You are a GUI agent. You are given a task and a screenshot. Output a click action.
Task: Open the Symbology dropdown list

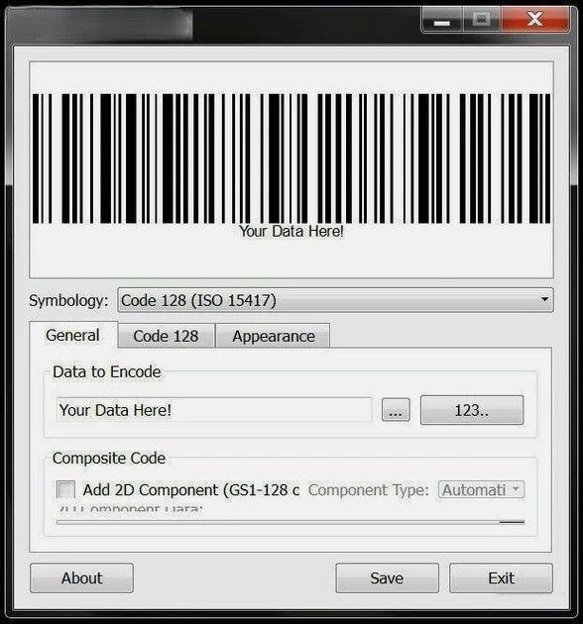335,300
